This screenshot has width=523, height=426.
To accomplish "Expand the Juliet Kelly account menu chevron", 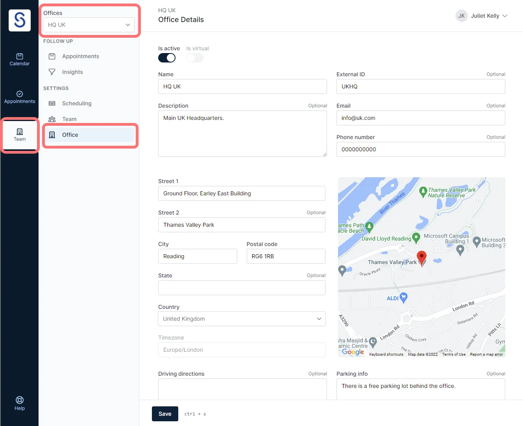I will click(x=505, y=16).
